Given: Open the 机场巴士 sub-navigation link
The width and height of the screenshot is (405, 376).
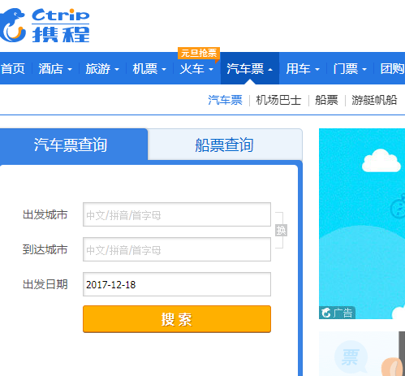Looking at the screenshot, I should [278, 100].
